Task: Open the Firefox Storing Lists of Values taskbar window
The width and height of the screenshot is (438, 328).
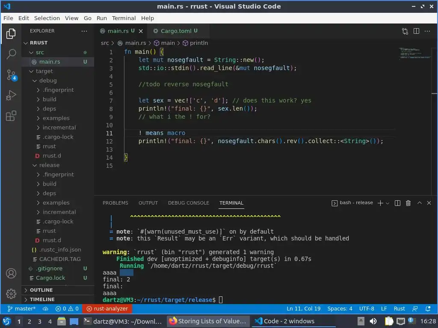Action: click(208, 321)
